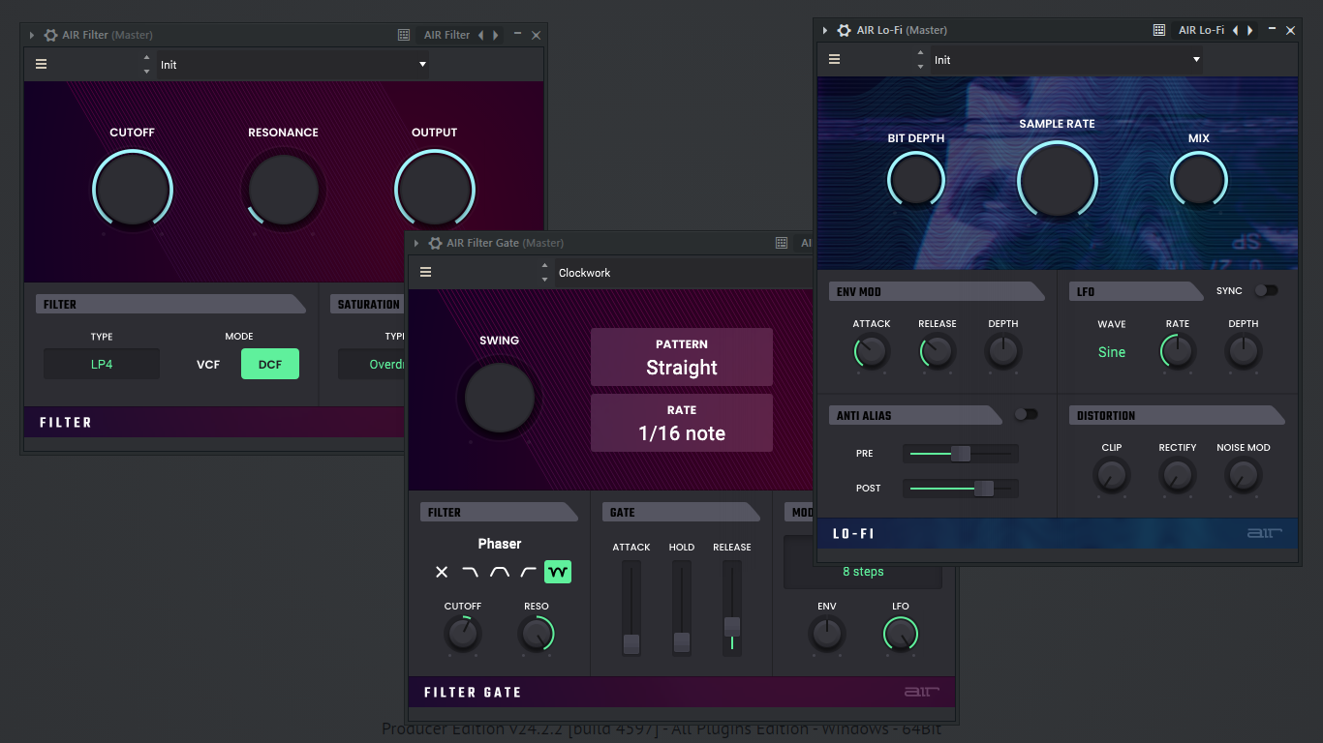Go to next preset in AIR Filter title bar
This screenshot has width=1323, height=743.
coord(496,35)
